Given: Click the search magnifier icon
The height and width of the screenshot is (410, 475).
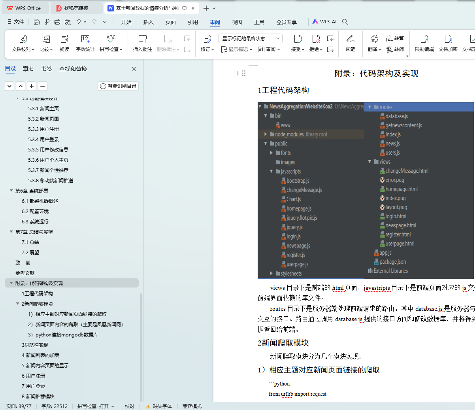Looking at the screenshot, I should click(345, 22).
